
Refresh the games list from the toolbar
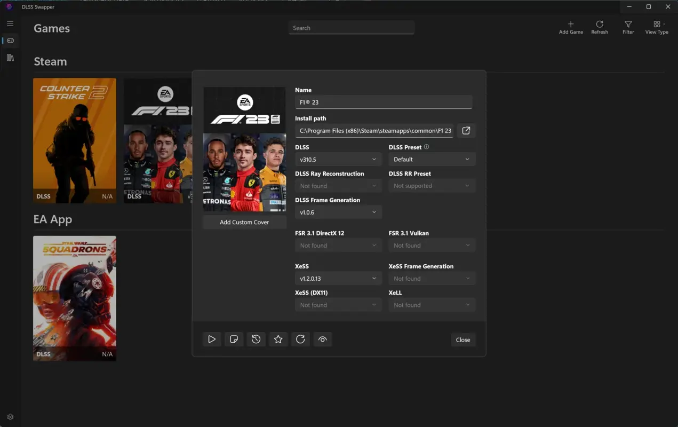(x=600, y=27)
